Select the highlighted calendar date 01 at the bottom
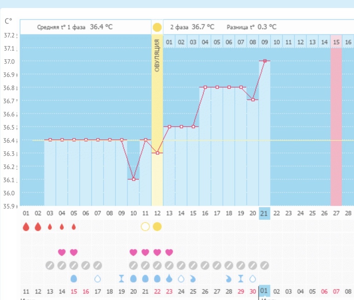354x300 pixels. coord(264,291)
